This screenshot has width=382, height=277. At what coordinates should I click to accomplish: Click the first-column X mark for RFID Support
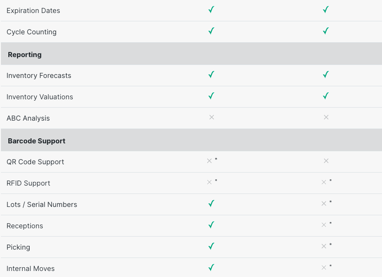tap(209, 182)
